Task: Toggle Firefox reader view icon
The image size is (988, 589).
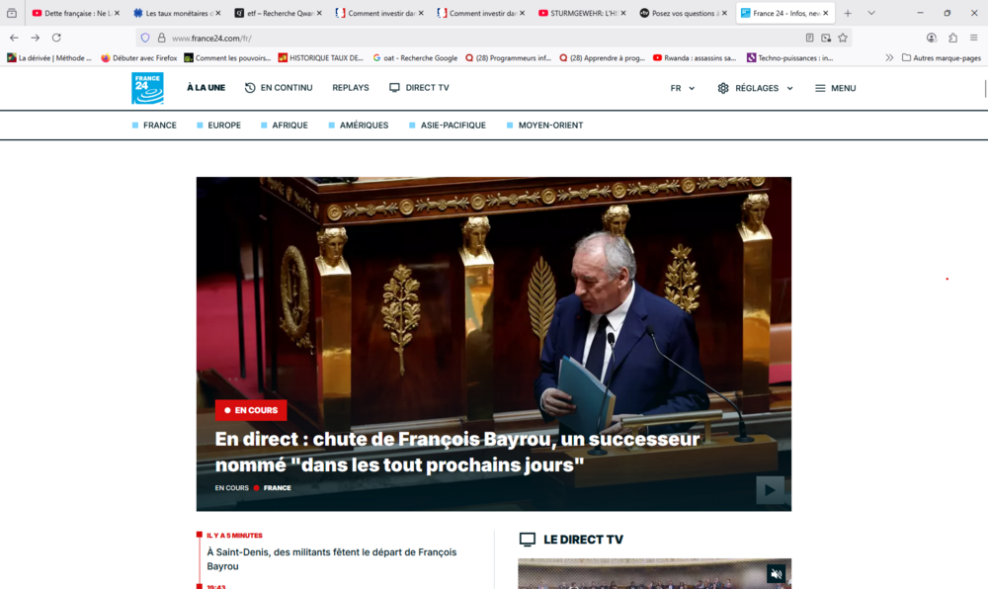Action: point(809,38)
